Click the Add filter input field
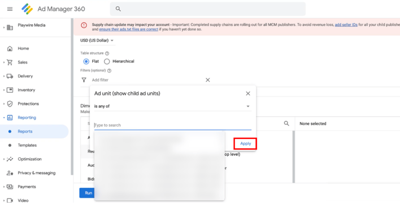This screenshot has height=203, width=400. (148, 80)
